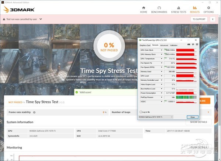
Task: Open the Options gear page
Action: (208, 9)
